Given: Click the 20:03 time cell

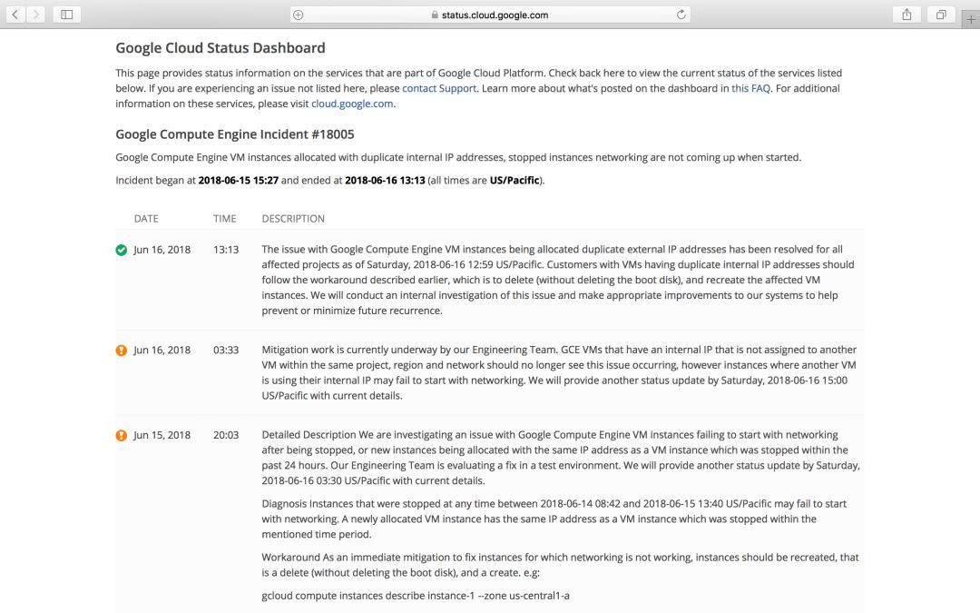Looking at the screenshot, I should pos(226,435).
